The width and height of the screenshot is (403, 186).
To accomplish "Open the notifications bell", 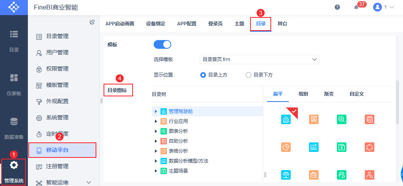I will (356, 7).
